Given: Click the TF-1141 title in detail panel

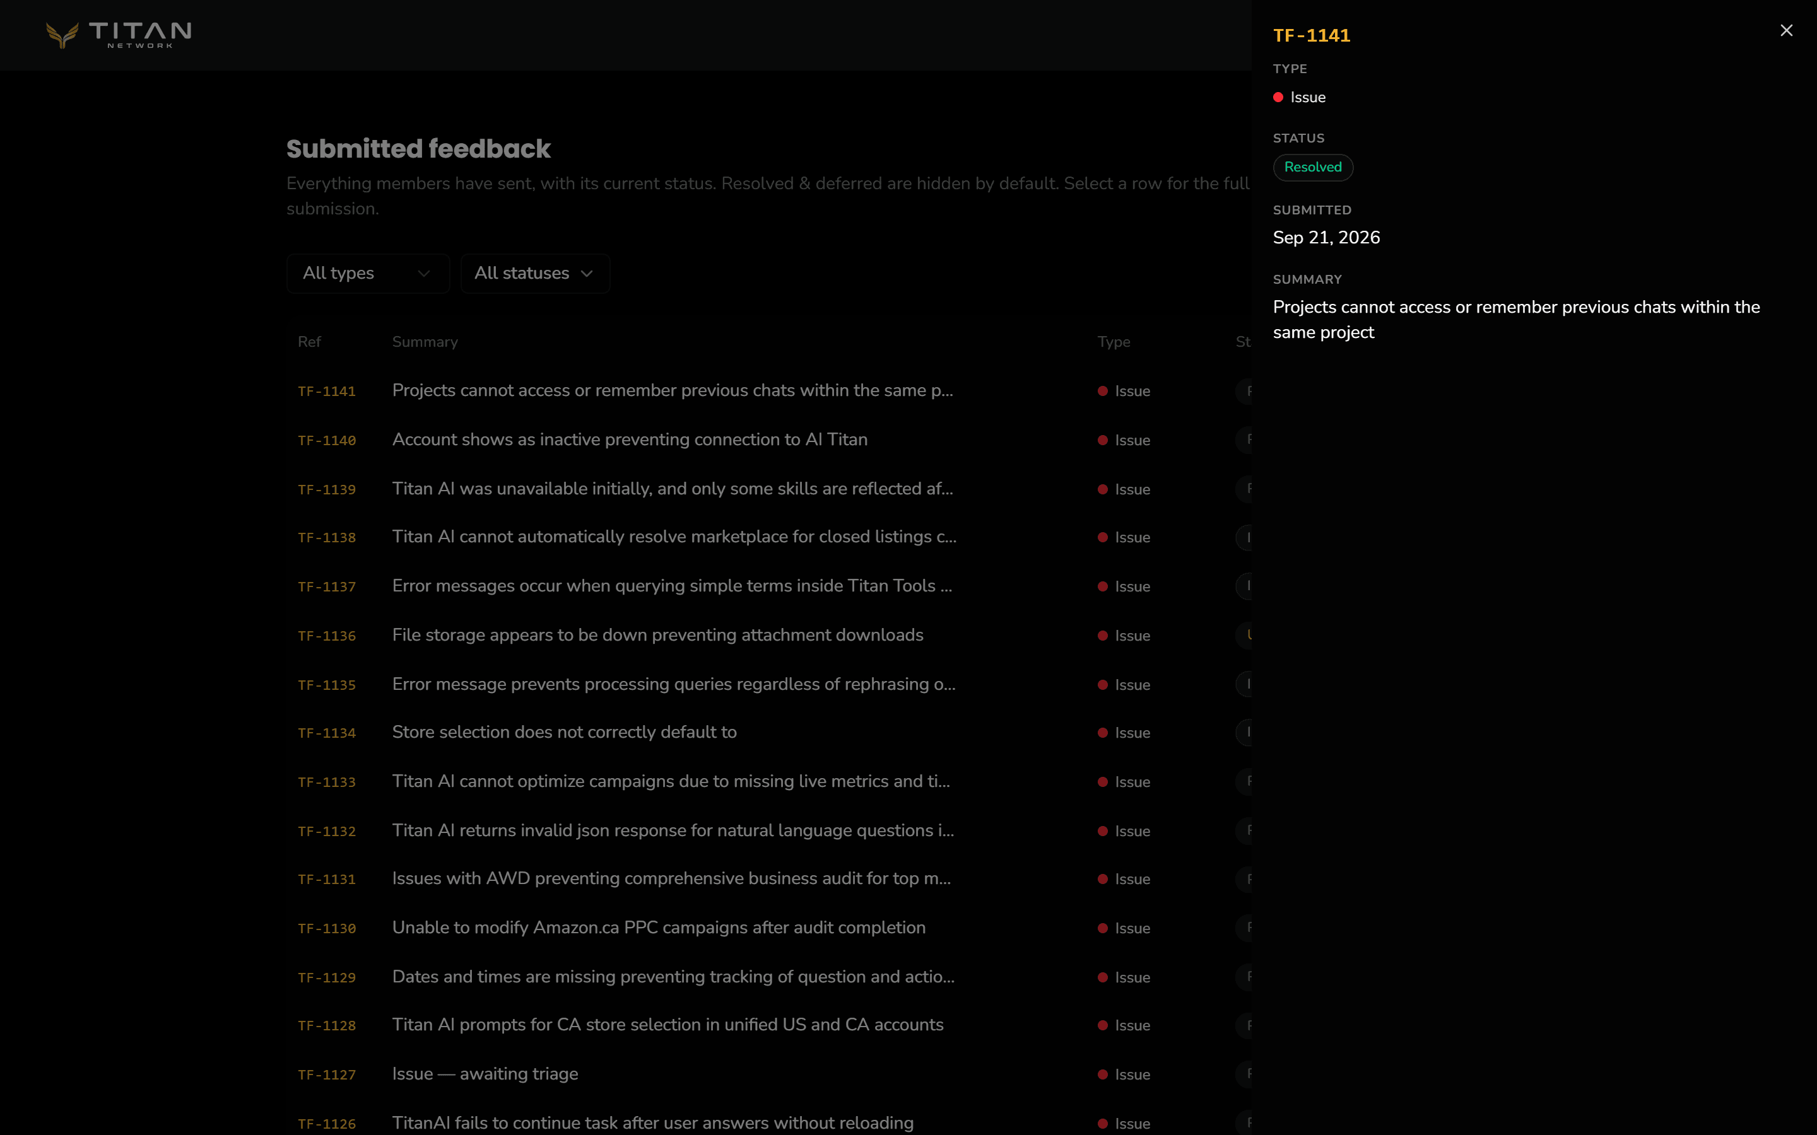Looking at the screenshot, I should (1312, 35).
